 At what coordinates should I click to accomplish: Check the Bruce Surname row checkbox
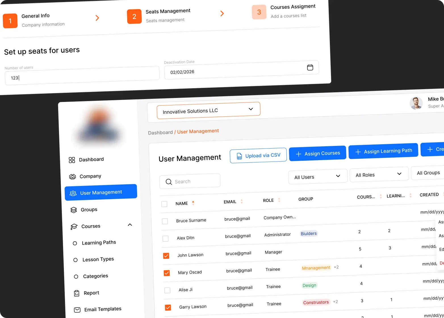pos(165,221)
